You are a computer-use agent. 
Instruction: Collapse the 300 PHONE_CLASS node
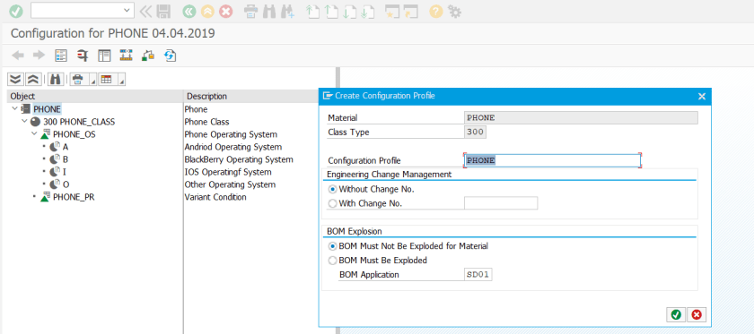click(x=24, y=122)
